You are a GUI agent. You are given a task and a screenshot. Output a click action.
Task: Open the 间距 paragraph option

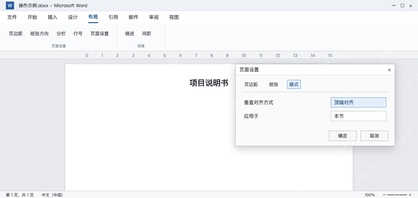[147, 34]
